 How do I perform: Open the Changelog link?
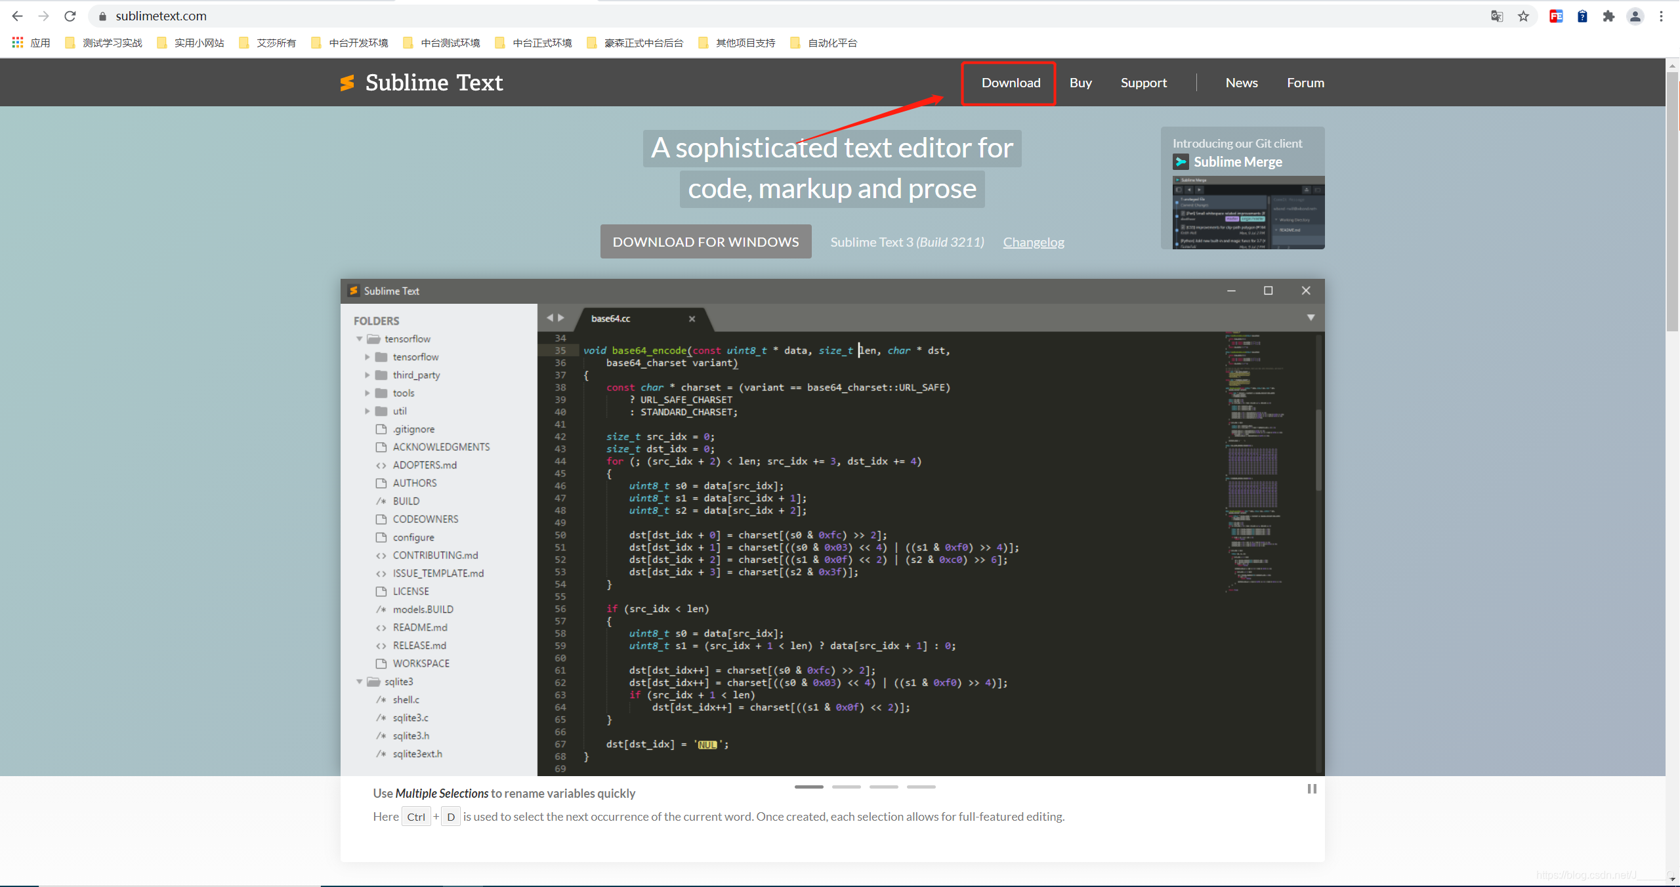tap(1034, 242)
